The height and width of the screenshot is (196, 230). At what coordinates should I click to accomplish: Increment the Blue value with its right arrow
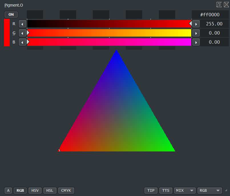click(196, 42)
